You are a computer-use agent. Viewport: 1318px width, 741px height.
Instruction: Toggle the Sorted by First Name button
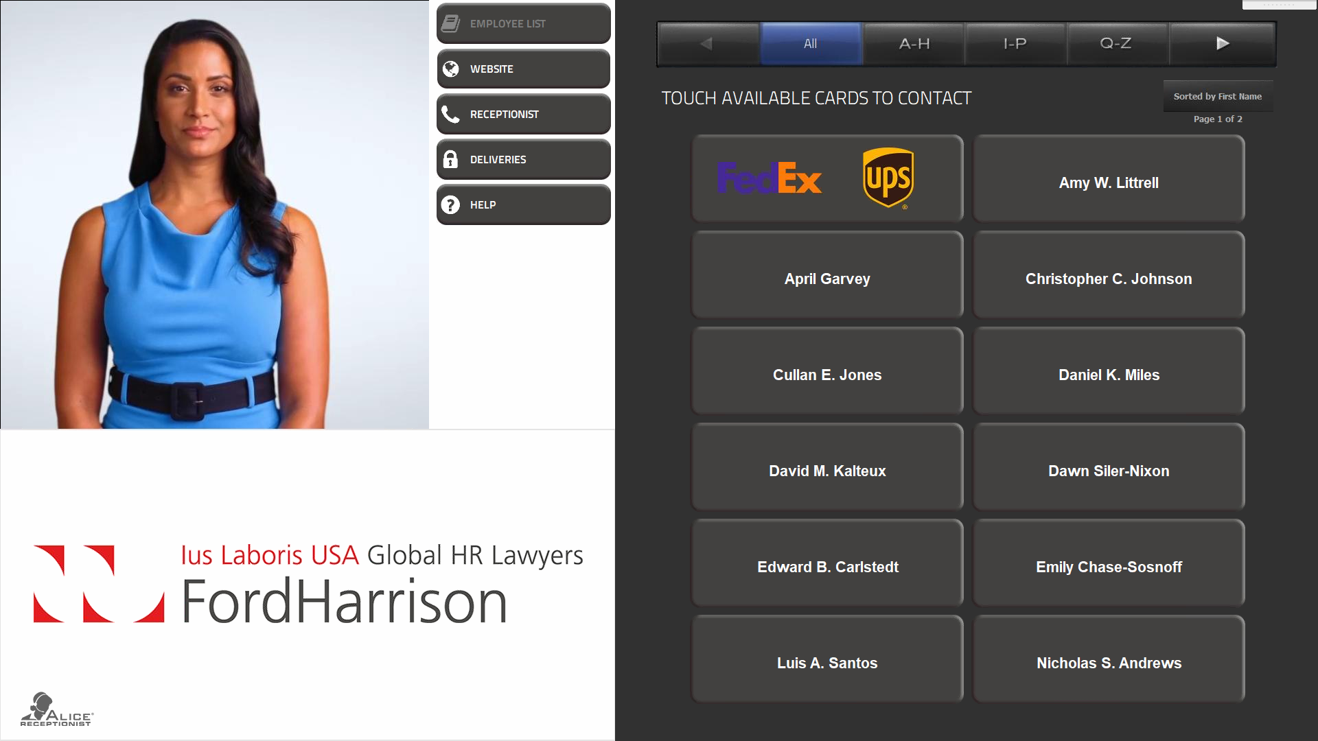tap(1217, 97)
